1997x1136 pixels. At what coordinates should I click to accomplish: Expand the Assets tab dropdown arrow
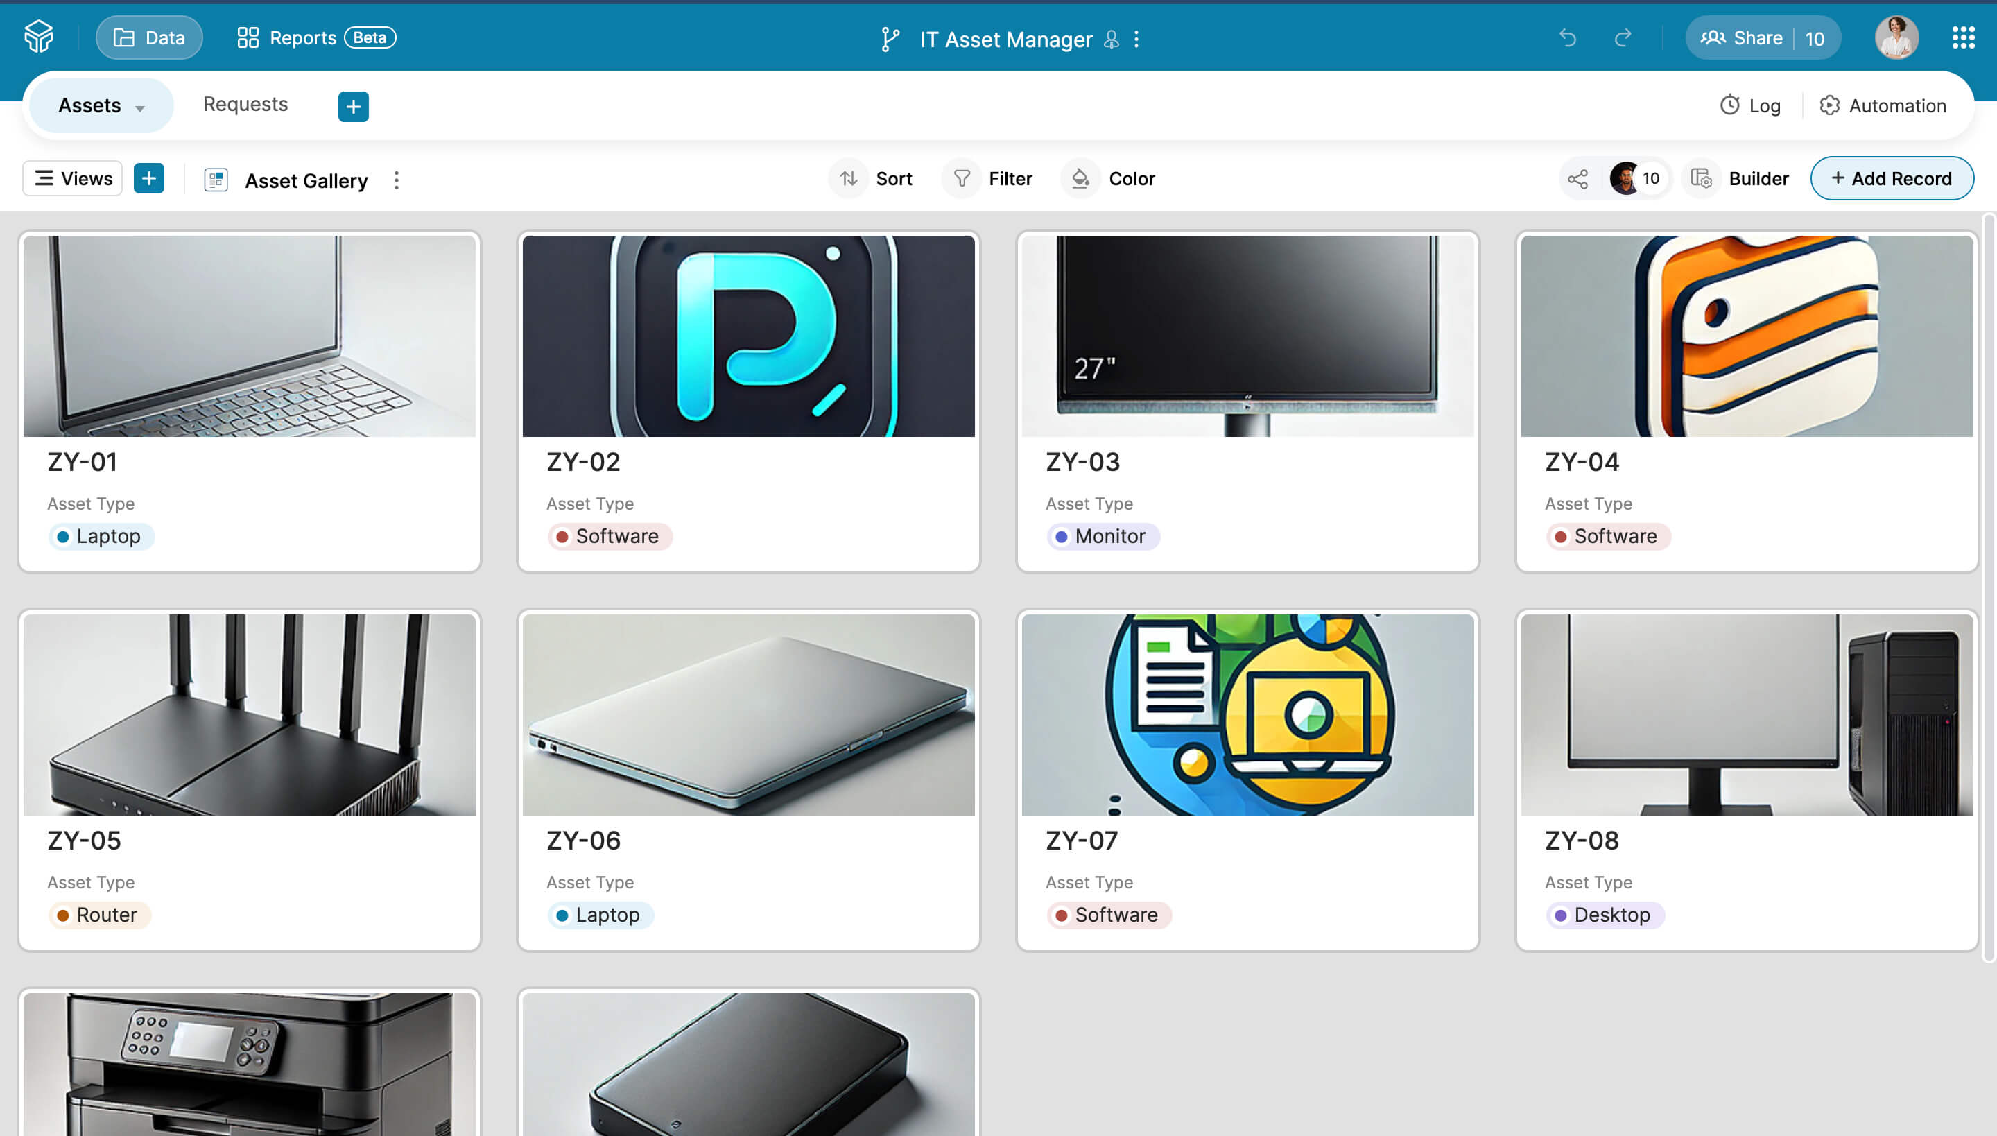(x=140, y=107)
